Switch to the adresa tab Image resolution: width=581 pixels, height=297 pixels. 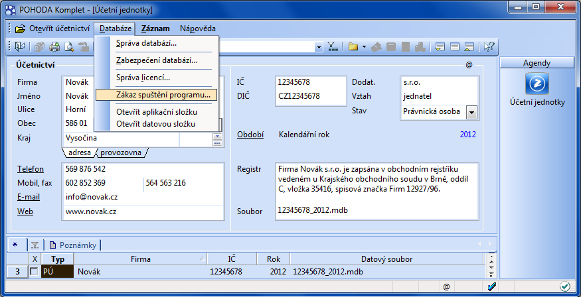coord(79,152)
